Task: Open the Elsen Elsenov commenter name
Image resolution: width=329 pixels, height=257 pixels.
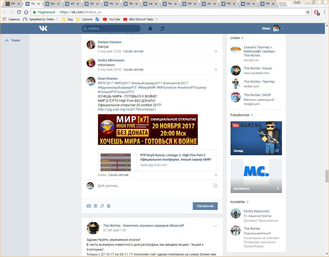Action: pyautogui.click(x=108, y=79)
